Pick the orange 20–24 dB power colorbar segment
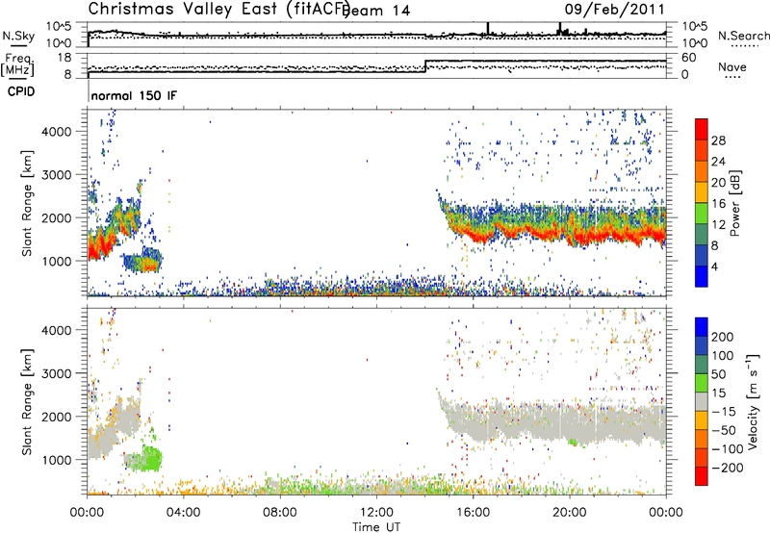The image size is (770, 533). [x=702, y=171]
